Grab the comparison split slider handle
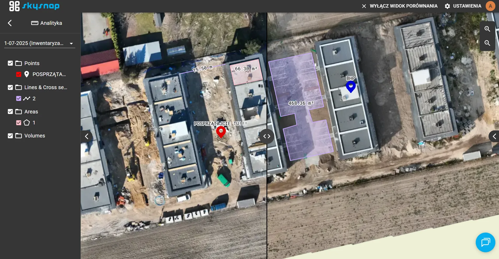This screenshot has width=499, height=259. coord(267,136)
